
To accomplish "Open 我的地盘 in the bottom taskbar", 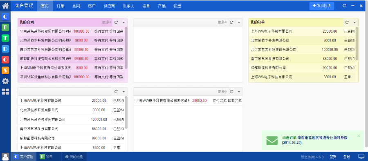I will point(74,157).
